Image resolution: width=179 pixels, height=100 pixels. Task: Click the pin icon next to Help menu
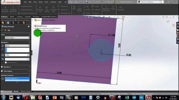pyautogui.click(x=66, y=2)
